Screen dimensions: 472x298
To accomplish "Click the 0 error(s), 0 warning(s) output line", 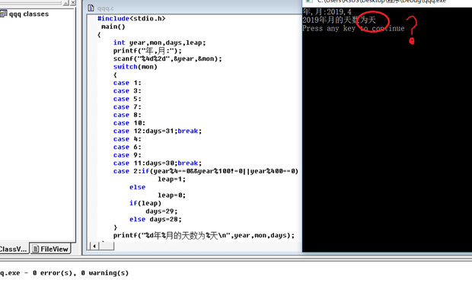I will click(64, 273).
